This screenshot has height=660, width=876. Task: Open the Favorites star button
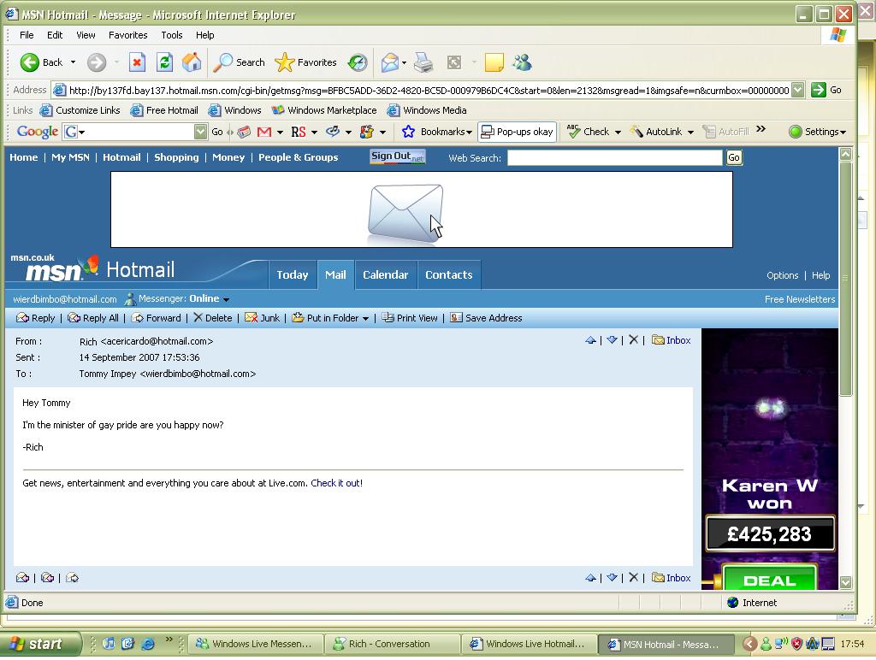click(x=305, y=62)
